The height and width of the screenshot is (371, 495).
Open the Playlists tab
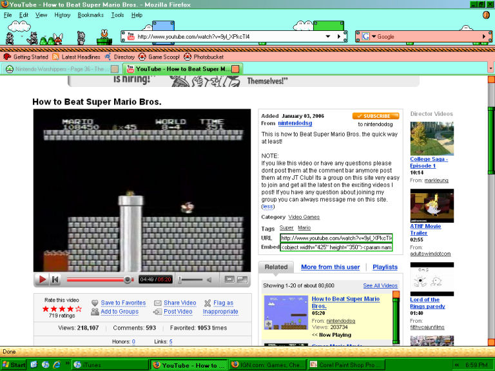[385, 267]
